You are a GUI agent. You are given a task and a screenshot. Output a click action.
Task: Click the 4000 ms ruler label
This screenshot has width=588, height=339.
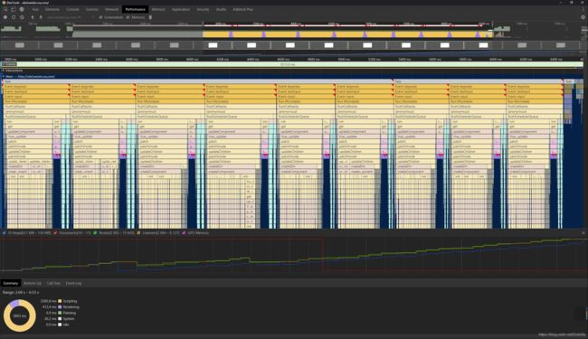click(x=192, y=59)
